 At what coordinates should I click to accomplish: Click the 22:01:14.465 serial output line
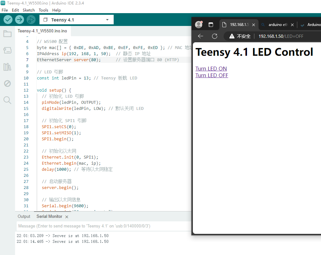pos(63,242)
